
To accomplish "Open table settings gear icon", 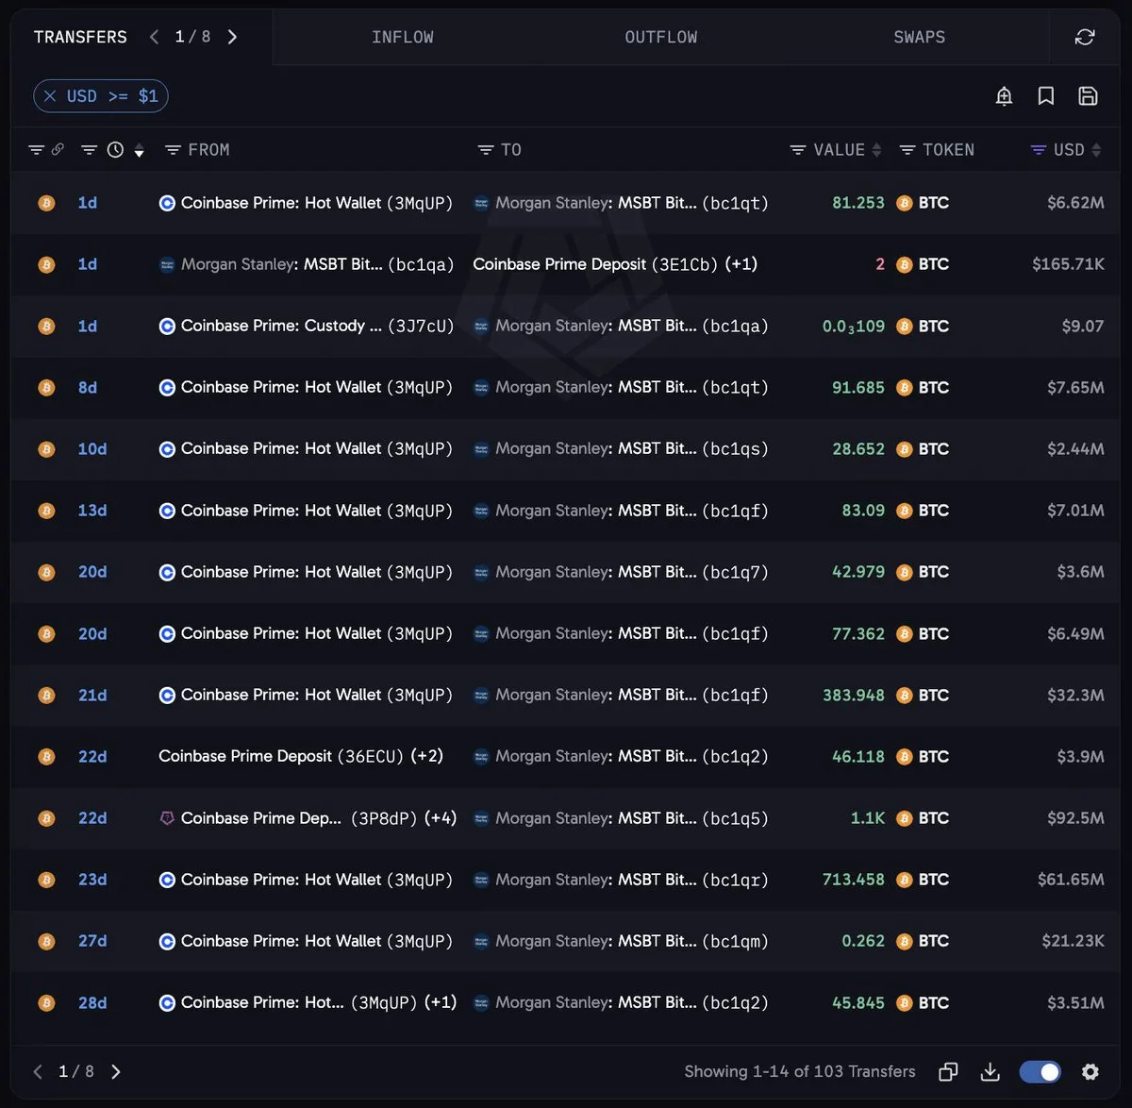I will pos(1090,1071).
